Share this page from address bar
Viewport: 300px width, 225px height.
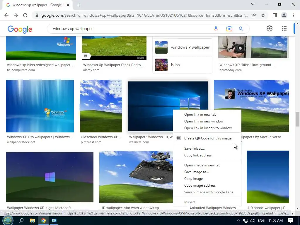[254, 15]
